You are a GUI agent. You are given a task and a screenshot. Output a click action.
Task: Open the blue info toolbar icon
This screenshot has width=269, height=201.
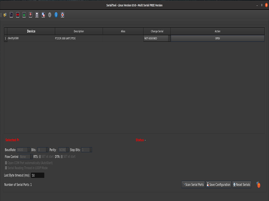click(56, 15)
